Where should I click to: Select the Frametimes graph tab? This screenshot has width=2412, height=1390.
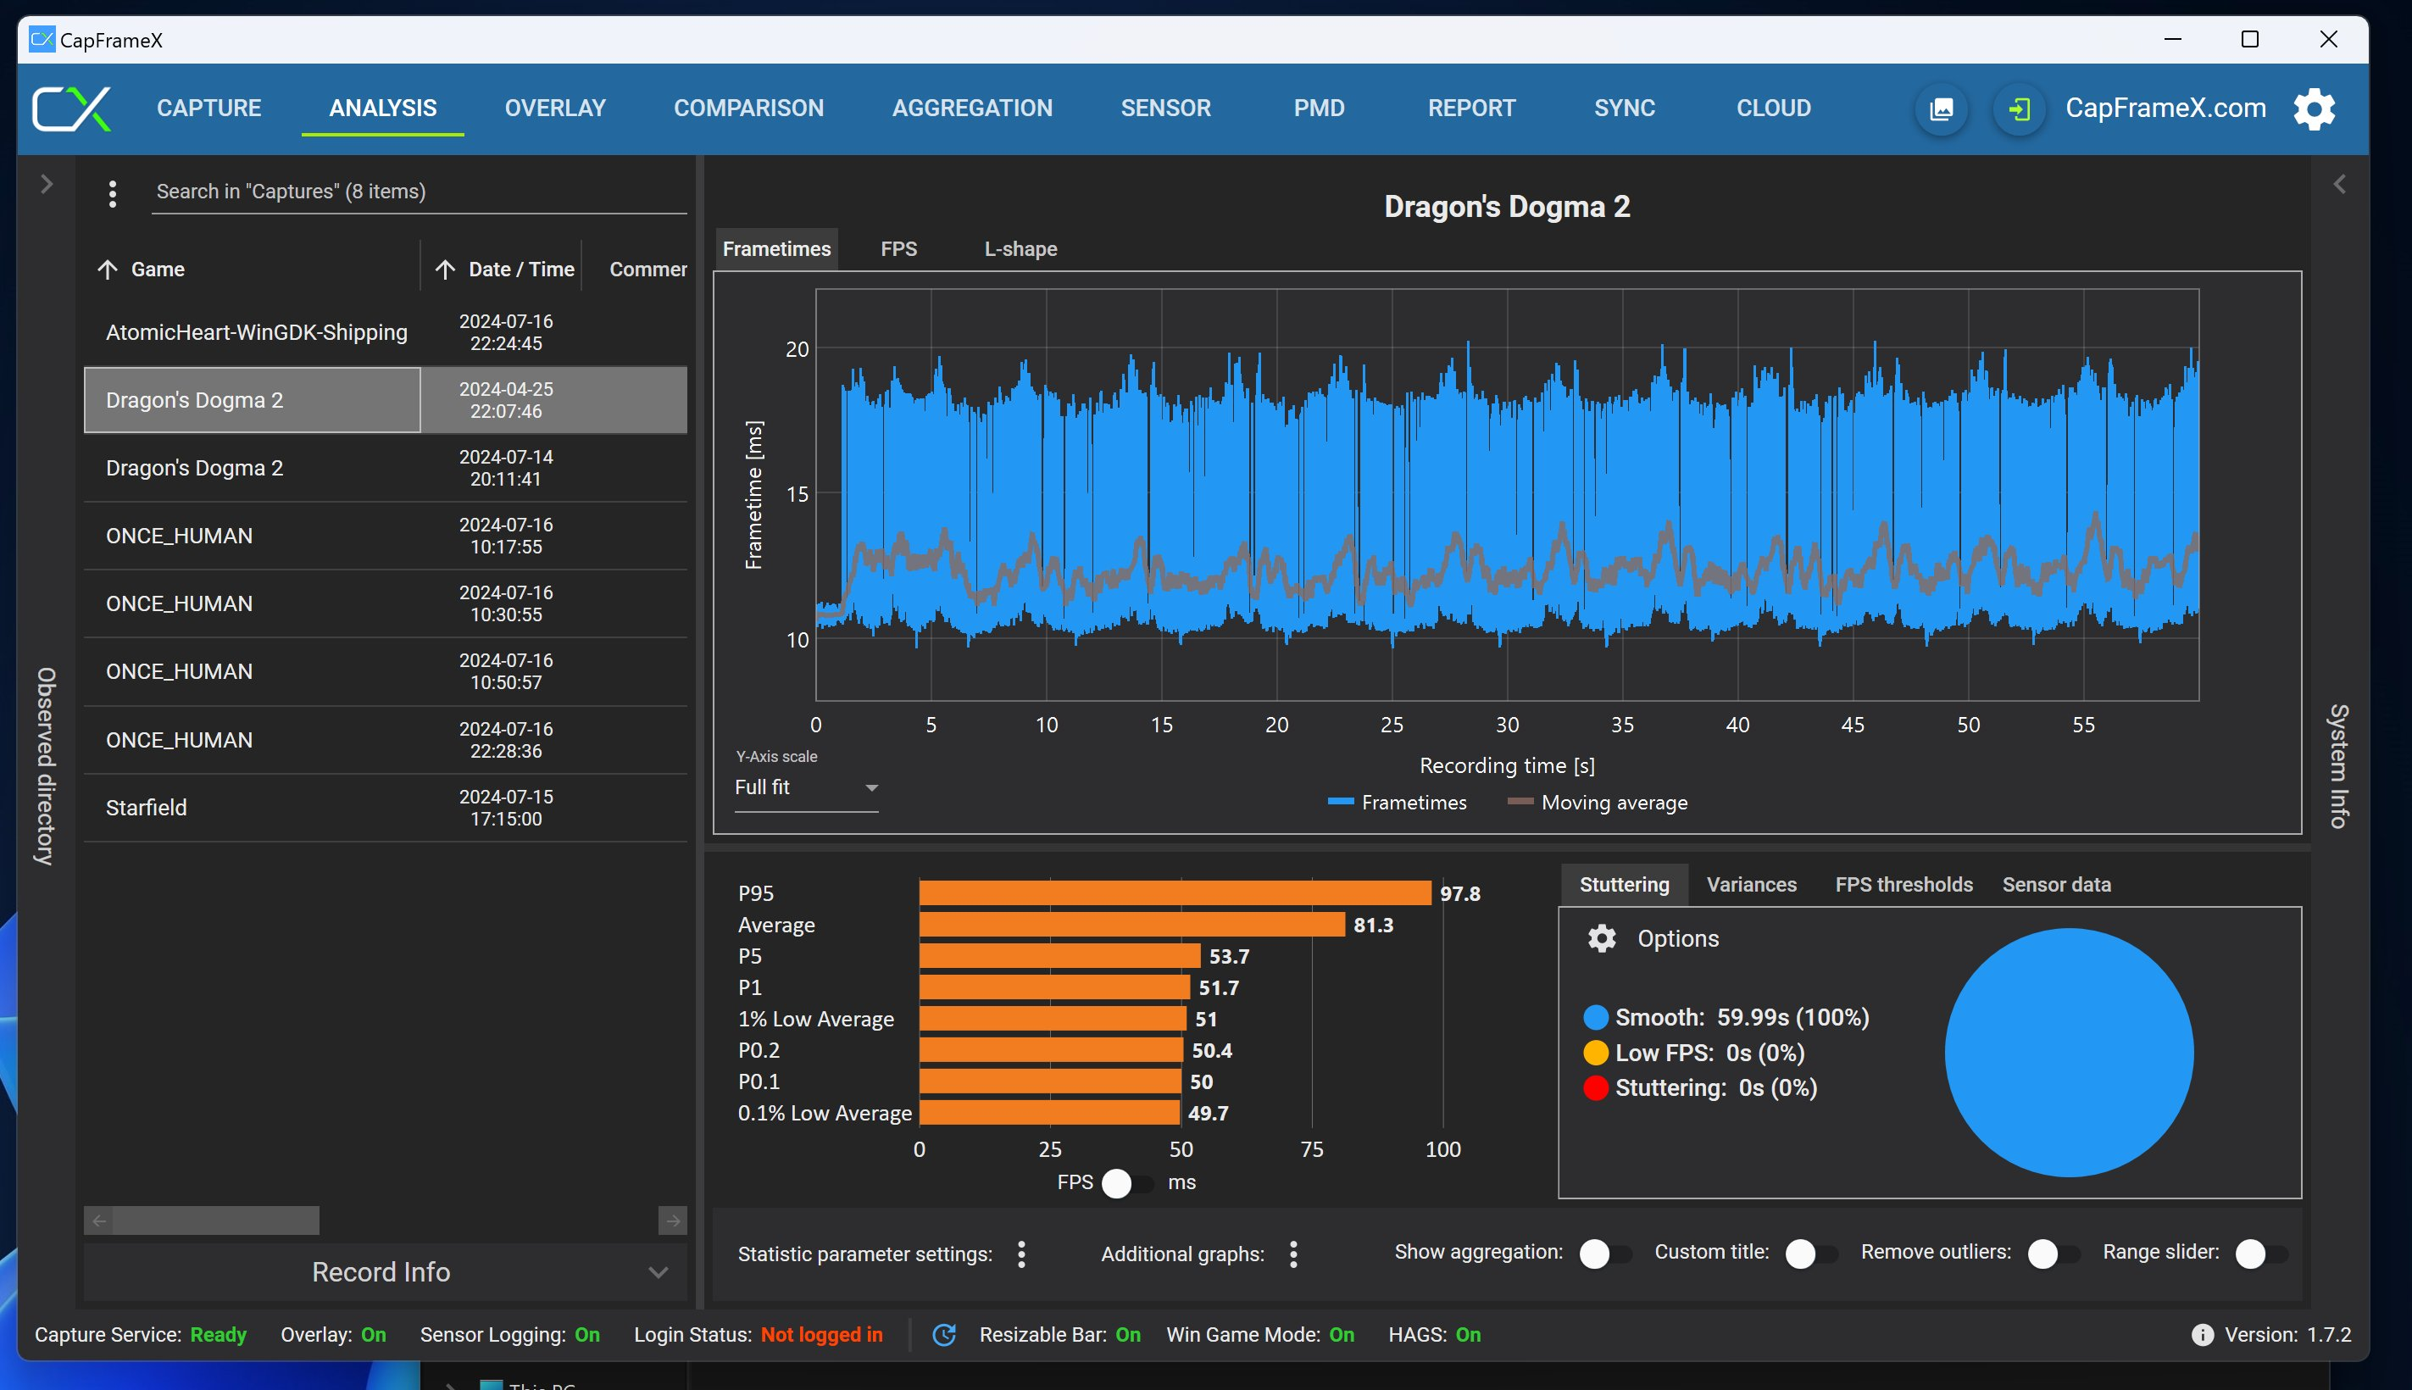[x=776, y=248]
